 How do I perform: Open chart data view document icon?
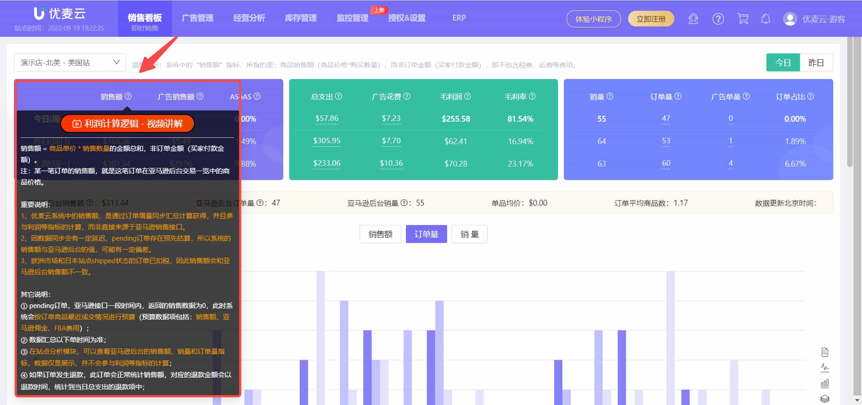tap(825, 352)
